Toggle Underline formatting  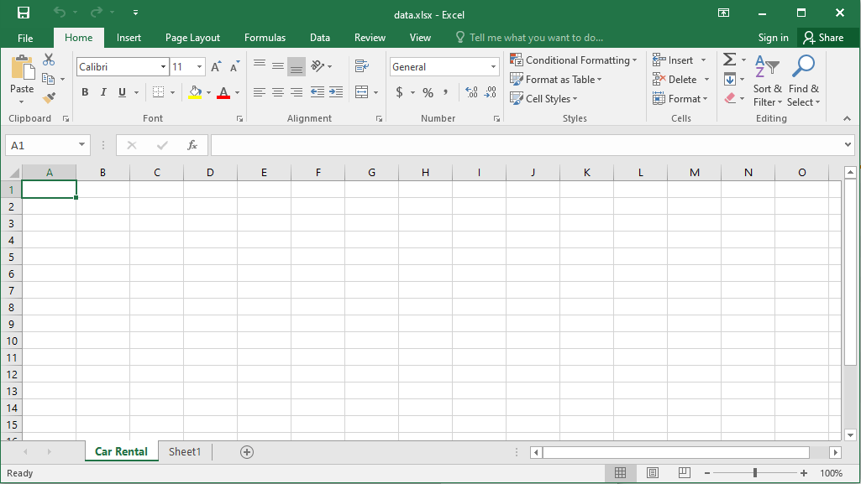pyautogui.click(x=122, y=92)
